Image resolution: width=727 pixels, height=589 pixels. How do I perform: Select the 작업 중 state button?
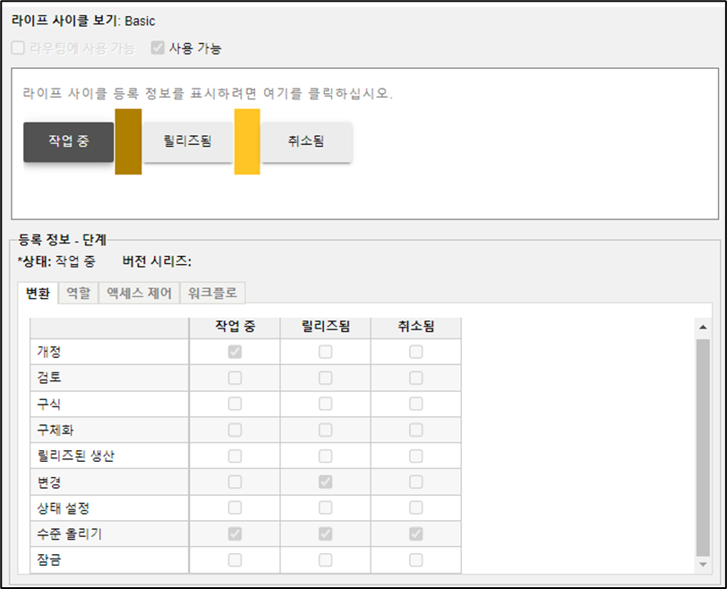[x=69, y=141]
